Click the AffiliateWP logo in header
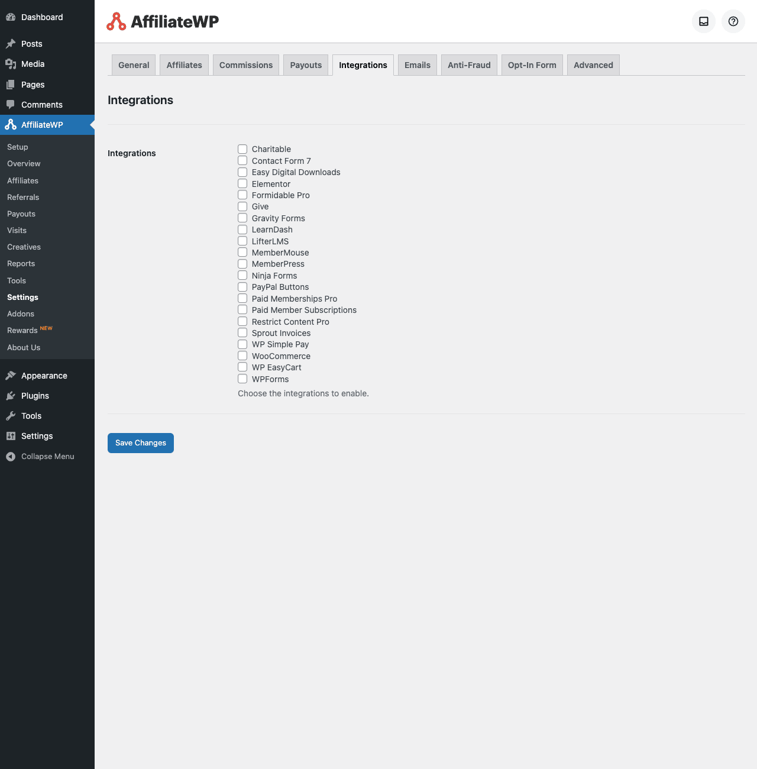Screen dimensions: 757x769 pos(163,21)
